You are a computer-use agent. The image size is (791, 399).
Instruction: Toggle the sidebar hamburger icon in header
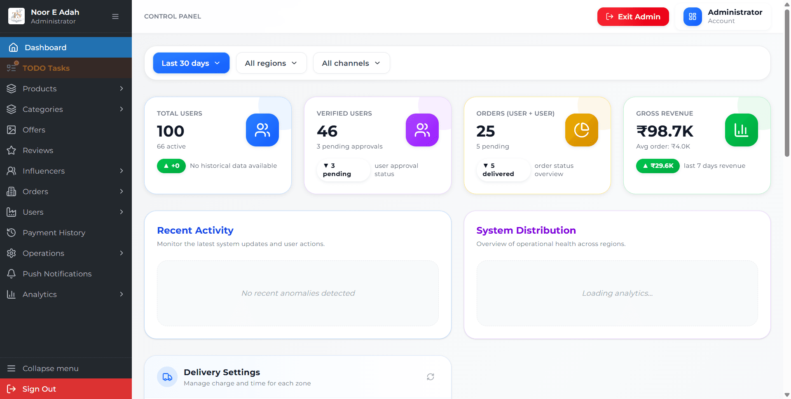pyautogui.click(x=115, y=16)
